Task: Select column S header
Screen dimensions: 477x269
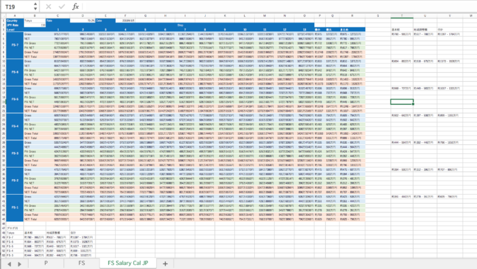Action: click(378, 16)
